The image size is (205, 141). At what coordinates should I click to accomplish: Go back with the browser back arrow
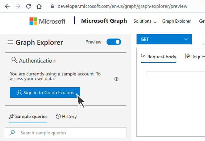pyautogui.click(x=7, y=6)
